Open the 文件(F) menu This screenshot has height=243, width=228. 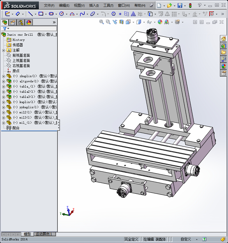49,5
